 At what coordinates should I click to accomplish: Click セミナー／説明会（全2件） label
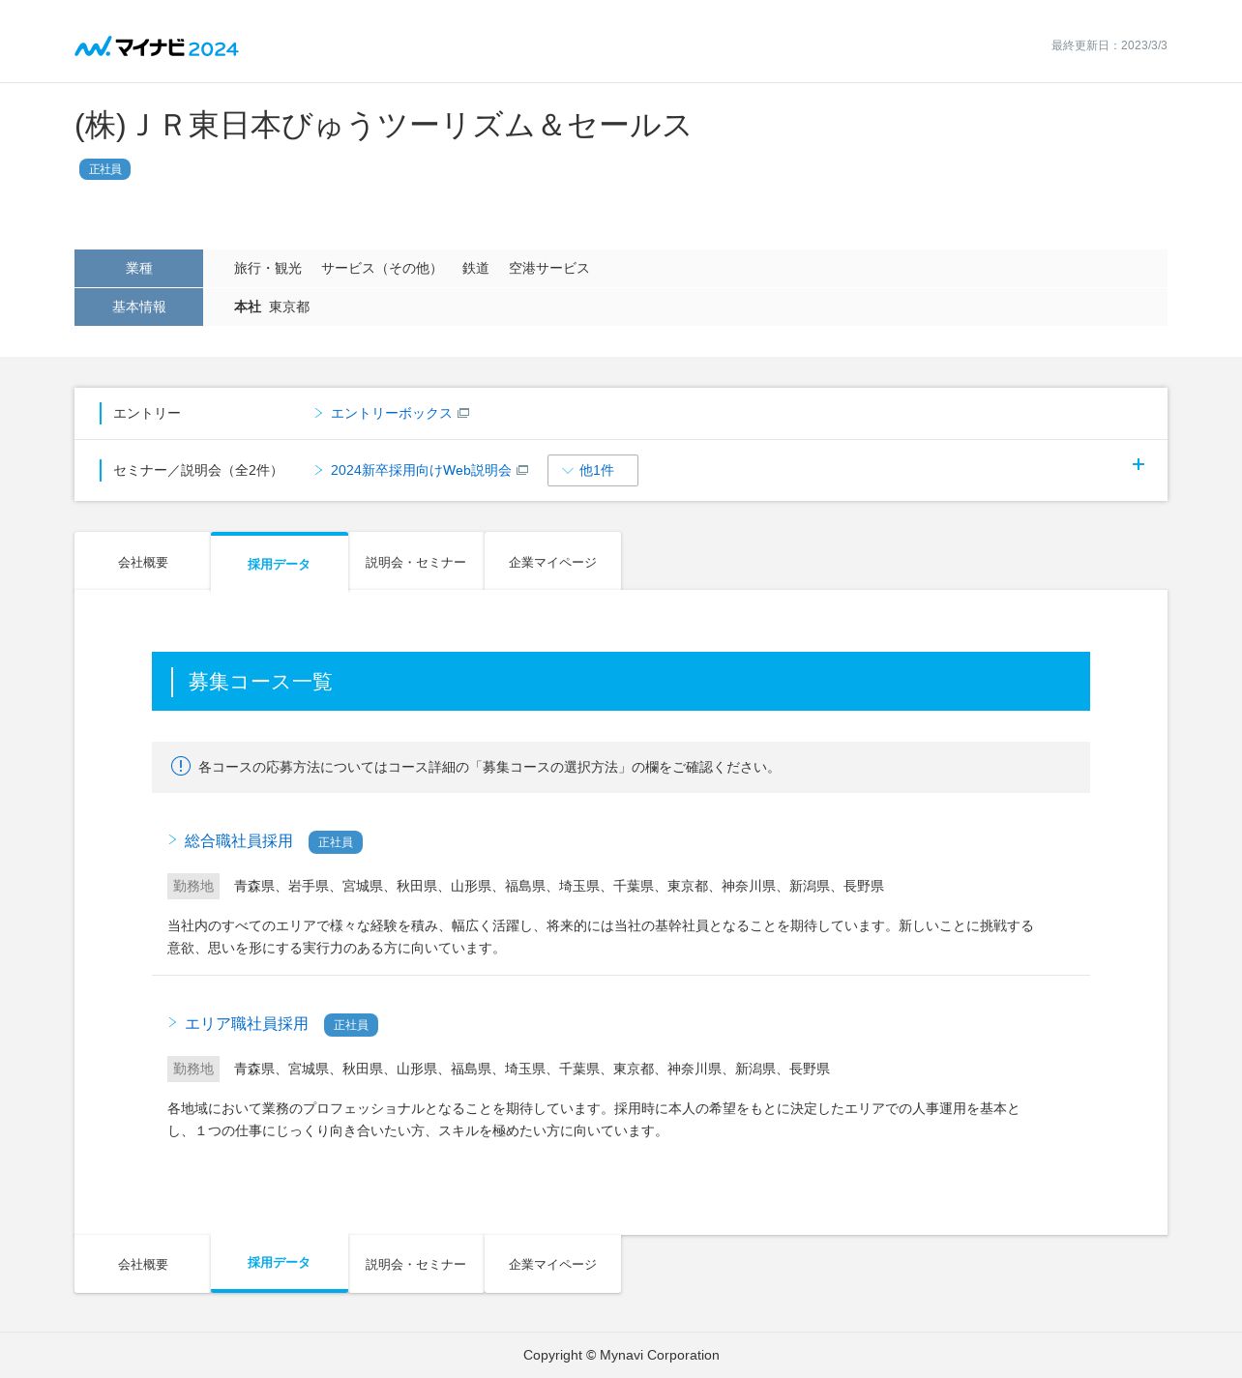(x=198, y=470)
